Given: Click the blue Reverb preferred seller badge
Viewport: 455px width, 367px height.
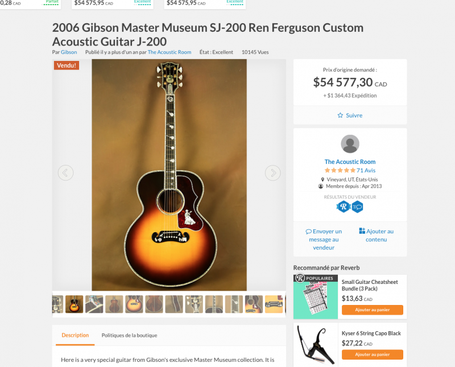Looking at the screenshot, I should tap(344, 207).
